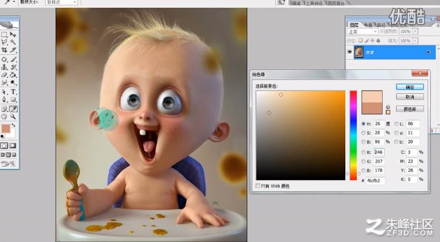This screenshot has width=440, height=242.
Task: Click the vertical hue slider bar
Action: point(353,135)
